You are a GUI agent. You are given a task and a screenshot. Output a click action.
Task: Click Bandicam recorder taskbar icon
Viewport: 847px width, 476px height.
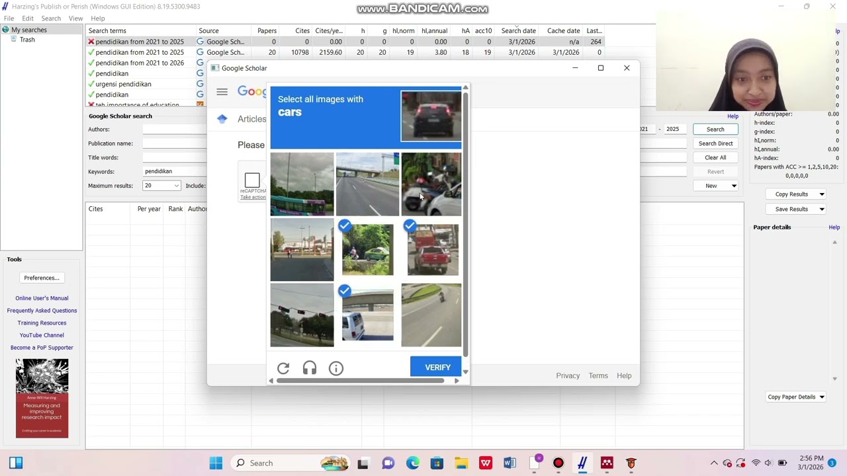558,463
